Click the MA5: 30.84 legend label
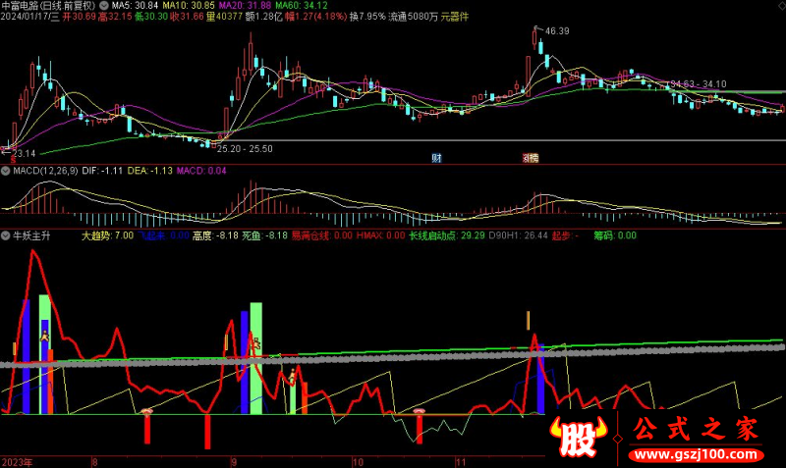 tap(135, 5)
